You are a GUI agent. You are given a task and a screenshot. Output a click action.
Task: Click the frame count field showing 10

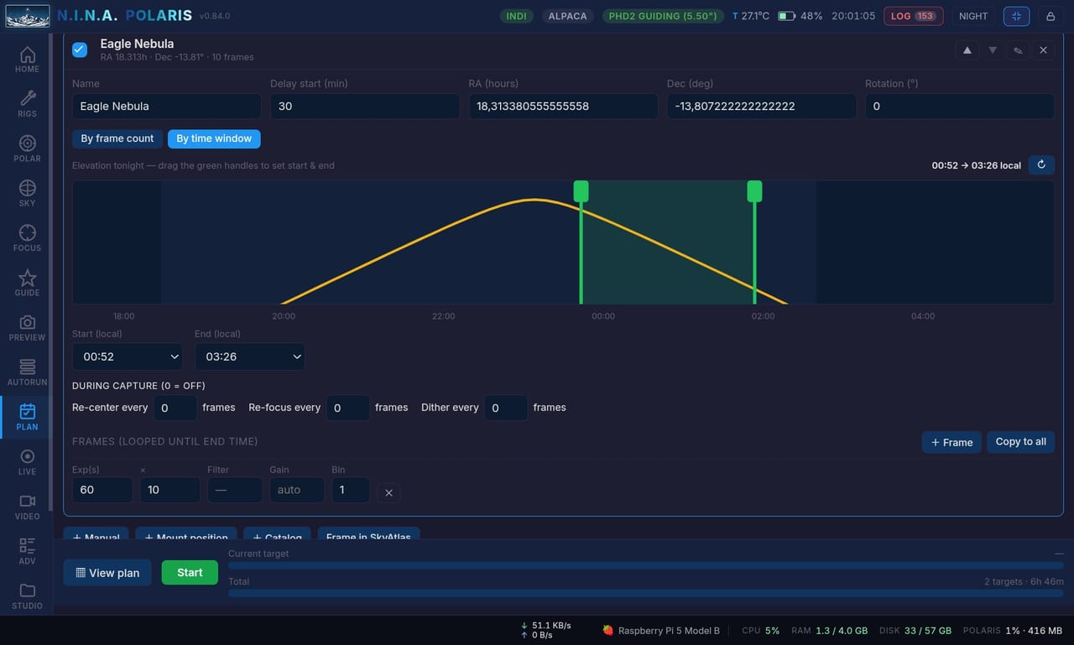170,490
